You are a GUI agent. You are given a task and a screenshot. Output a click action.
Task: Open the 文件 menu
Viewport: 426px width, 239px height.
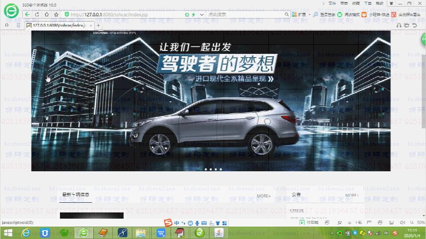(x=332, y=3)
